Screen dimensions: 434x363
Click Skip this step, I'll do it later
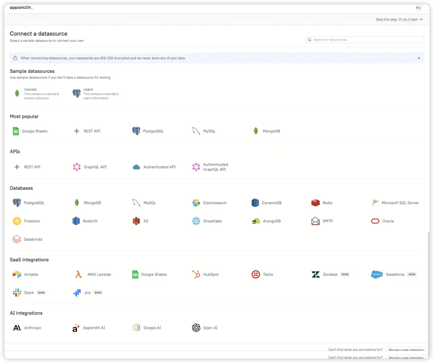(399, 19)
